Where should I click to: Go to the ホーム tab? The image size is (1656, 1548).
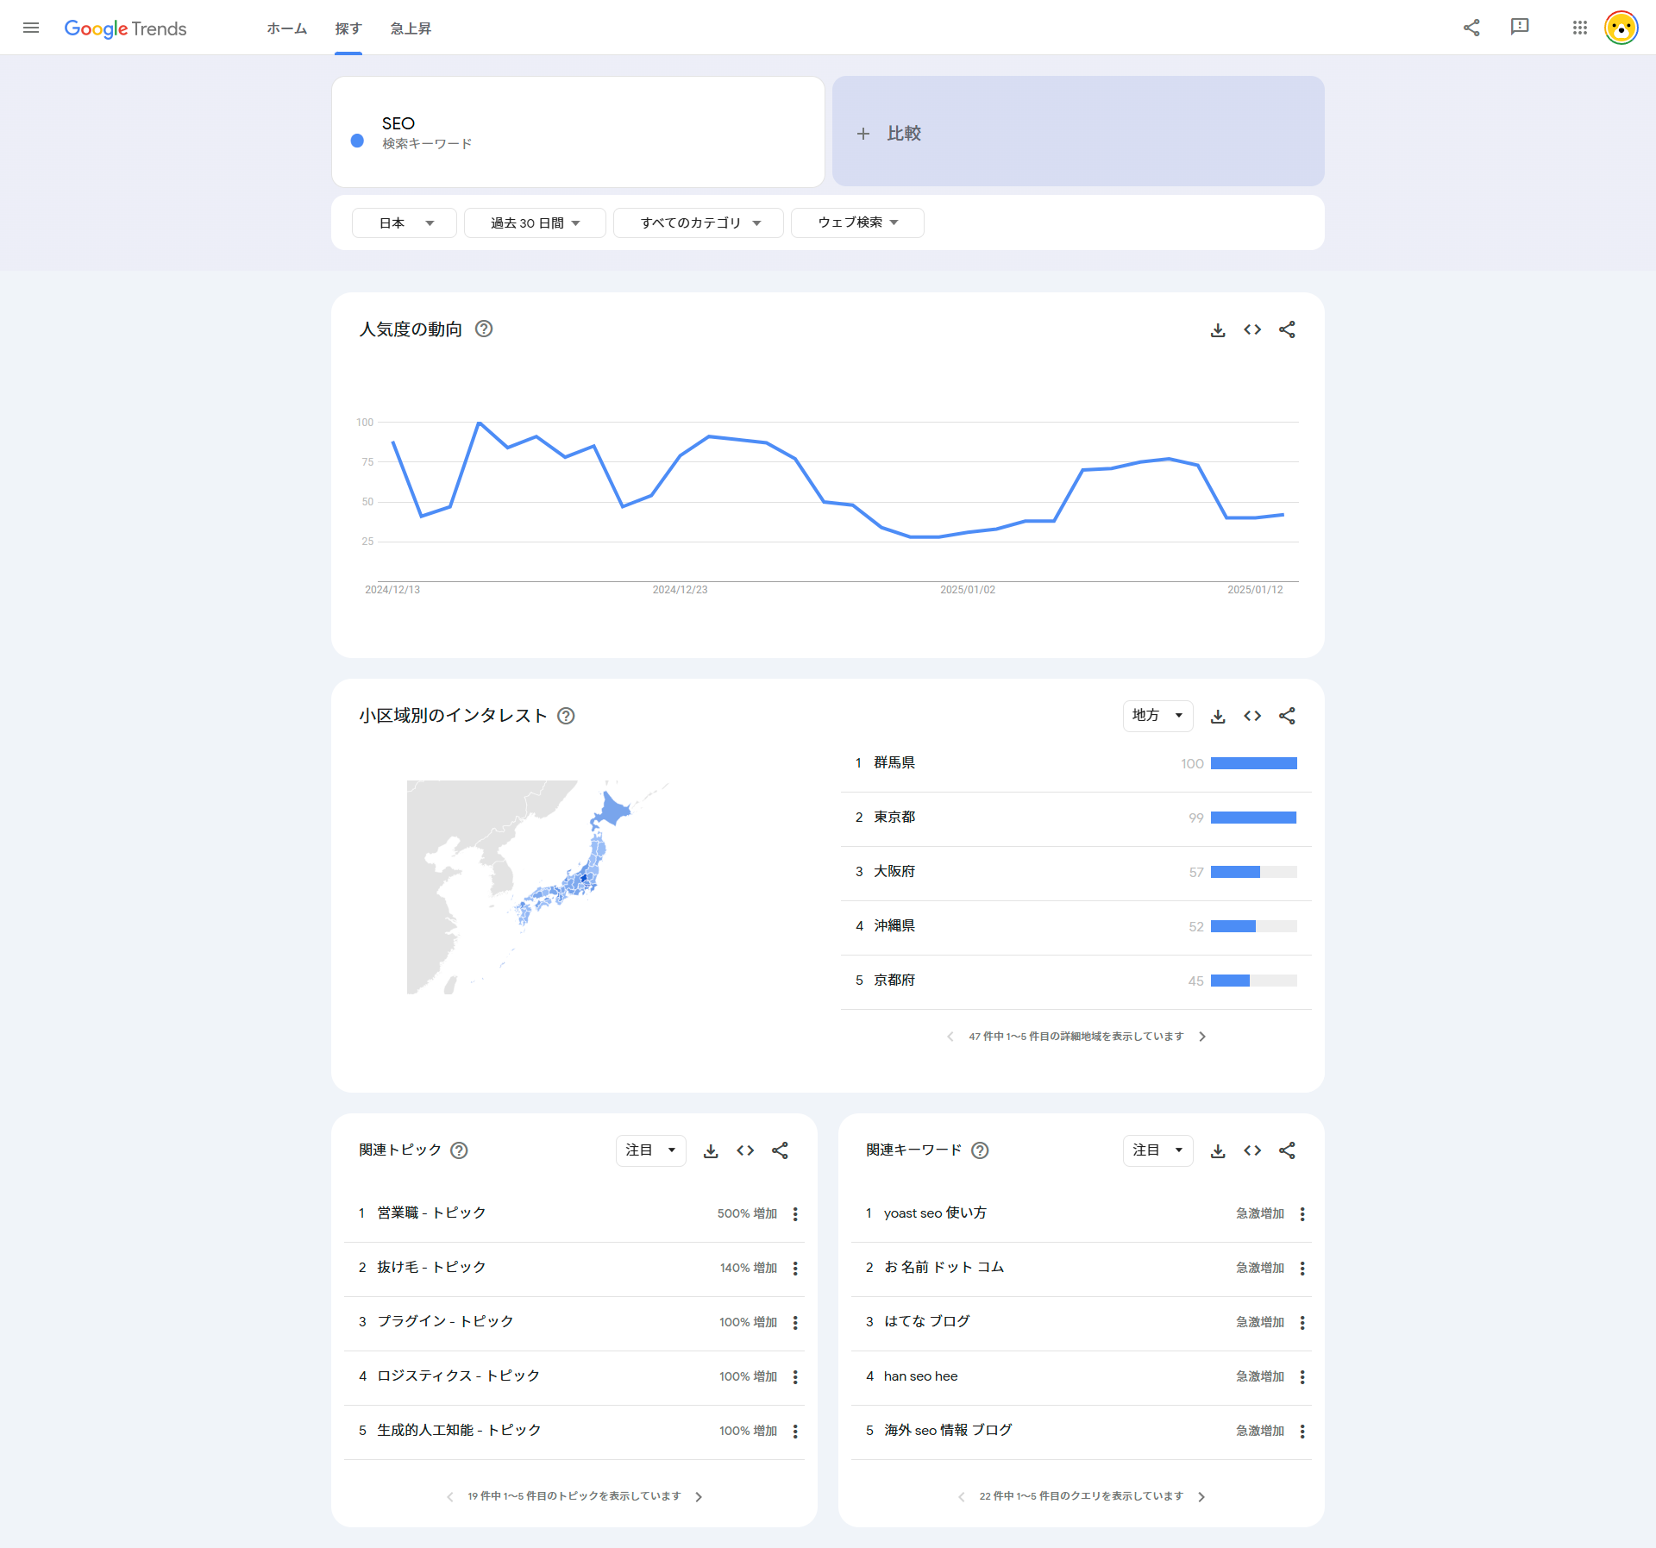click(x=286, y=28)
